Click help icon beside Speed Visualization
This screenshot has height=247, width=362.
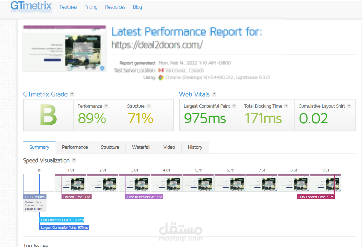pyautogui.click(x=74, y=160)
